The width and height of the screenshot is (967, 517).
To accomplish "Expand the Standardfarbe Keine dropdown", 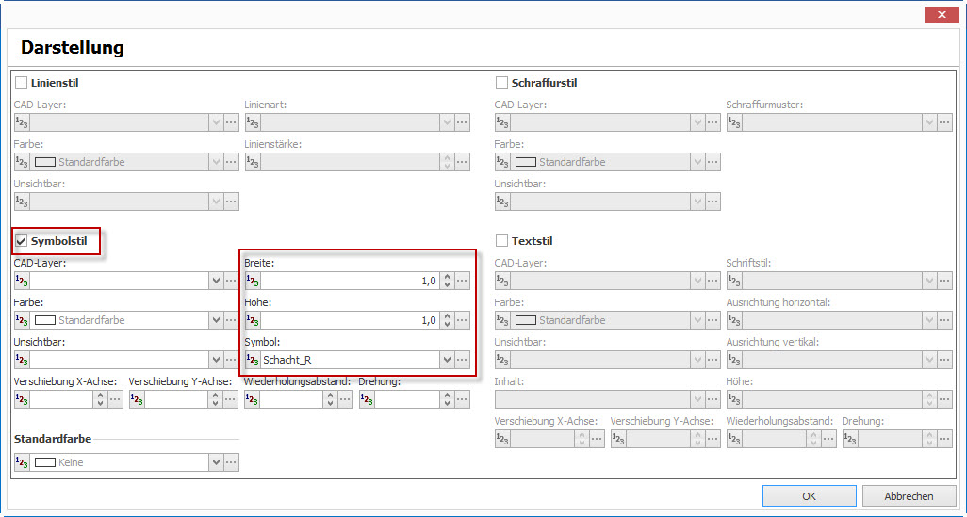I will coord(215,462).
